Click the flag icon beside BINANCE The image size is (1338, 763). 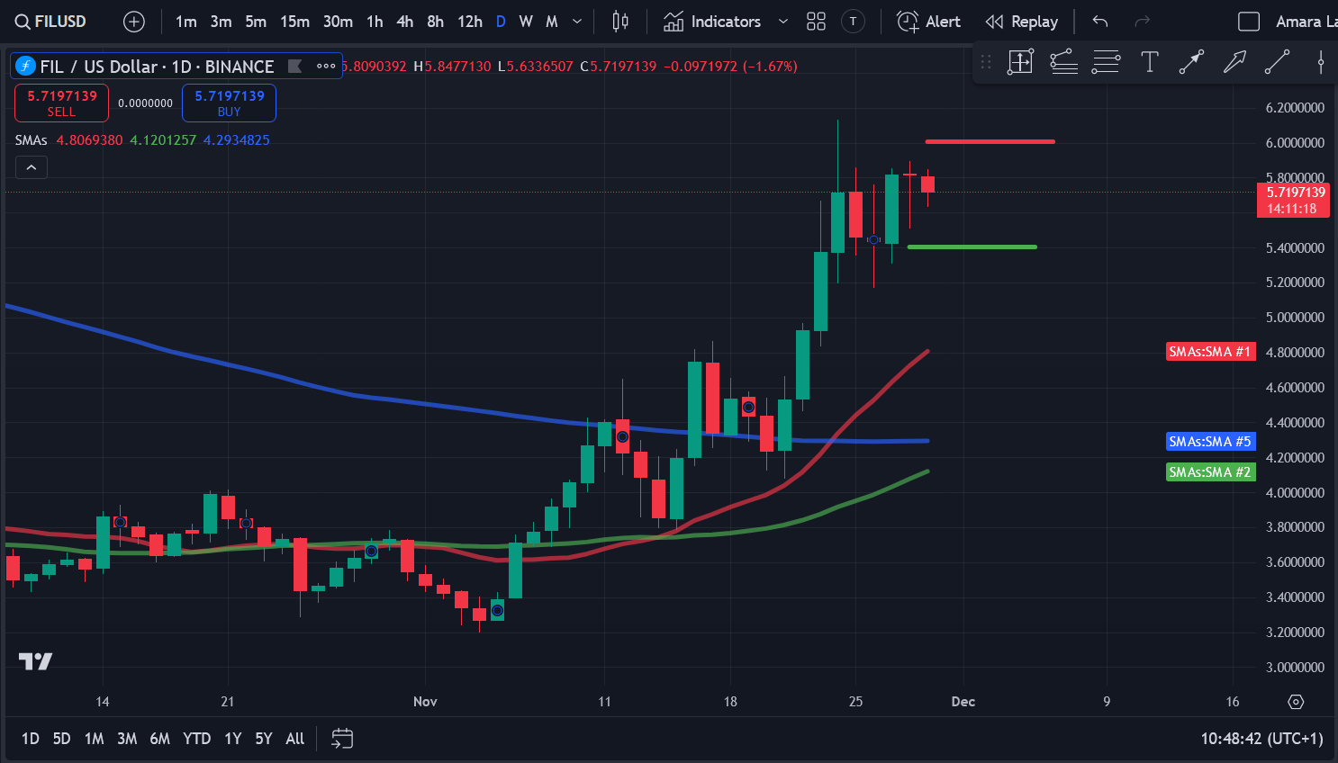(x=294, y=66)
